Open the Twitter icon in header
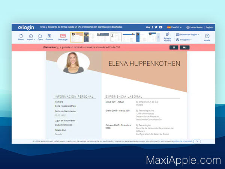This screenshot has height=169, width=225. (156, 27)
